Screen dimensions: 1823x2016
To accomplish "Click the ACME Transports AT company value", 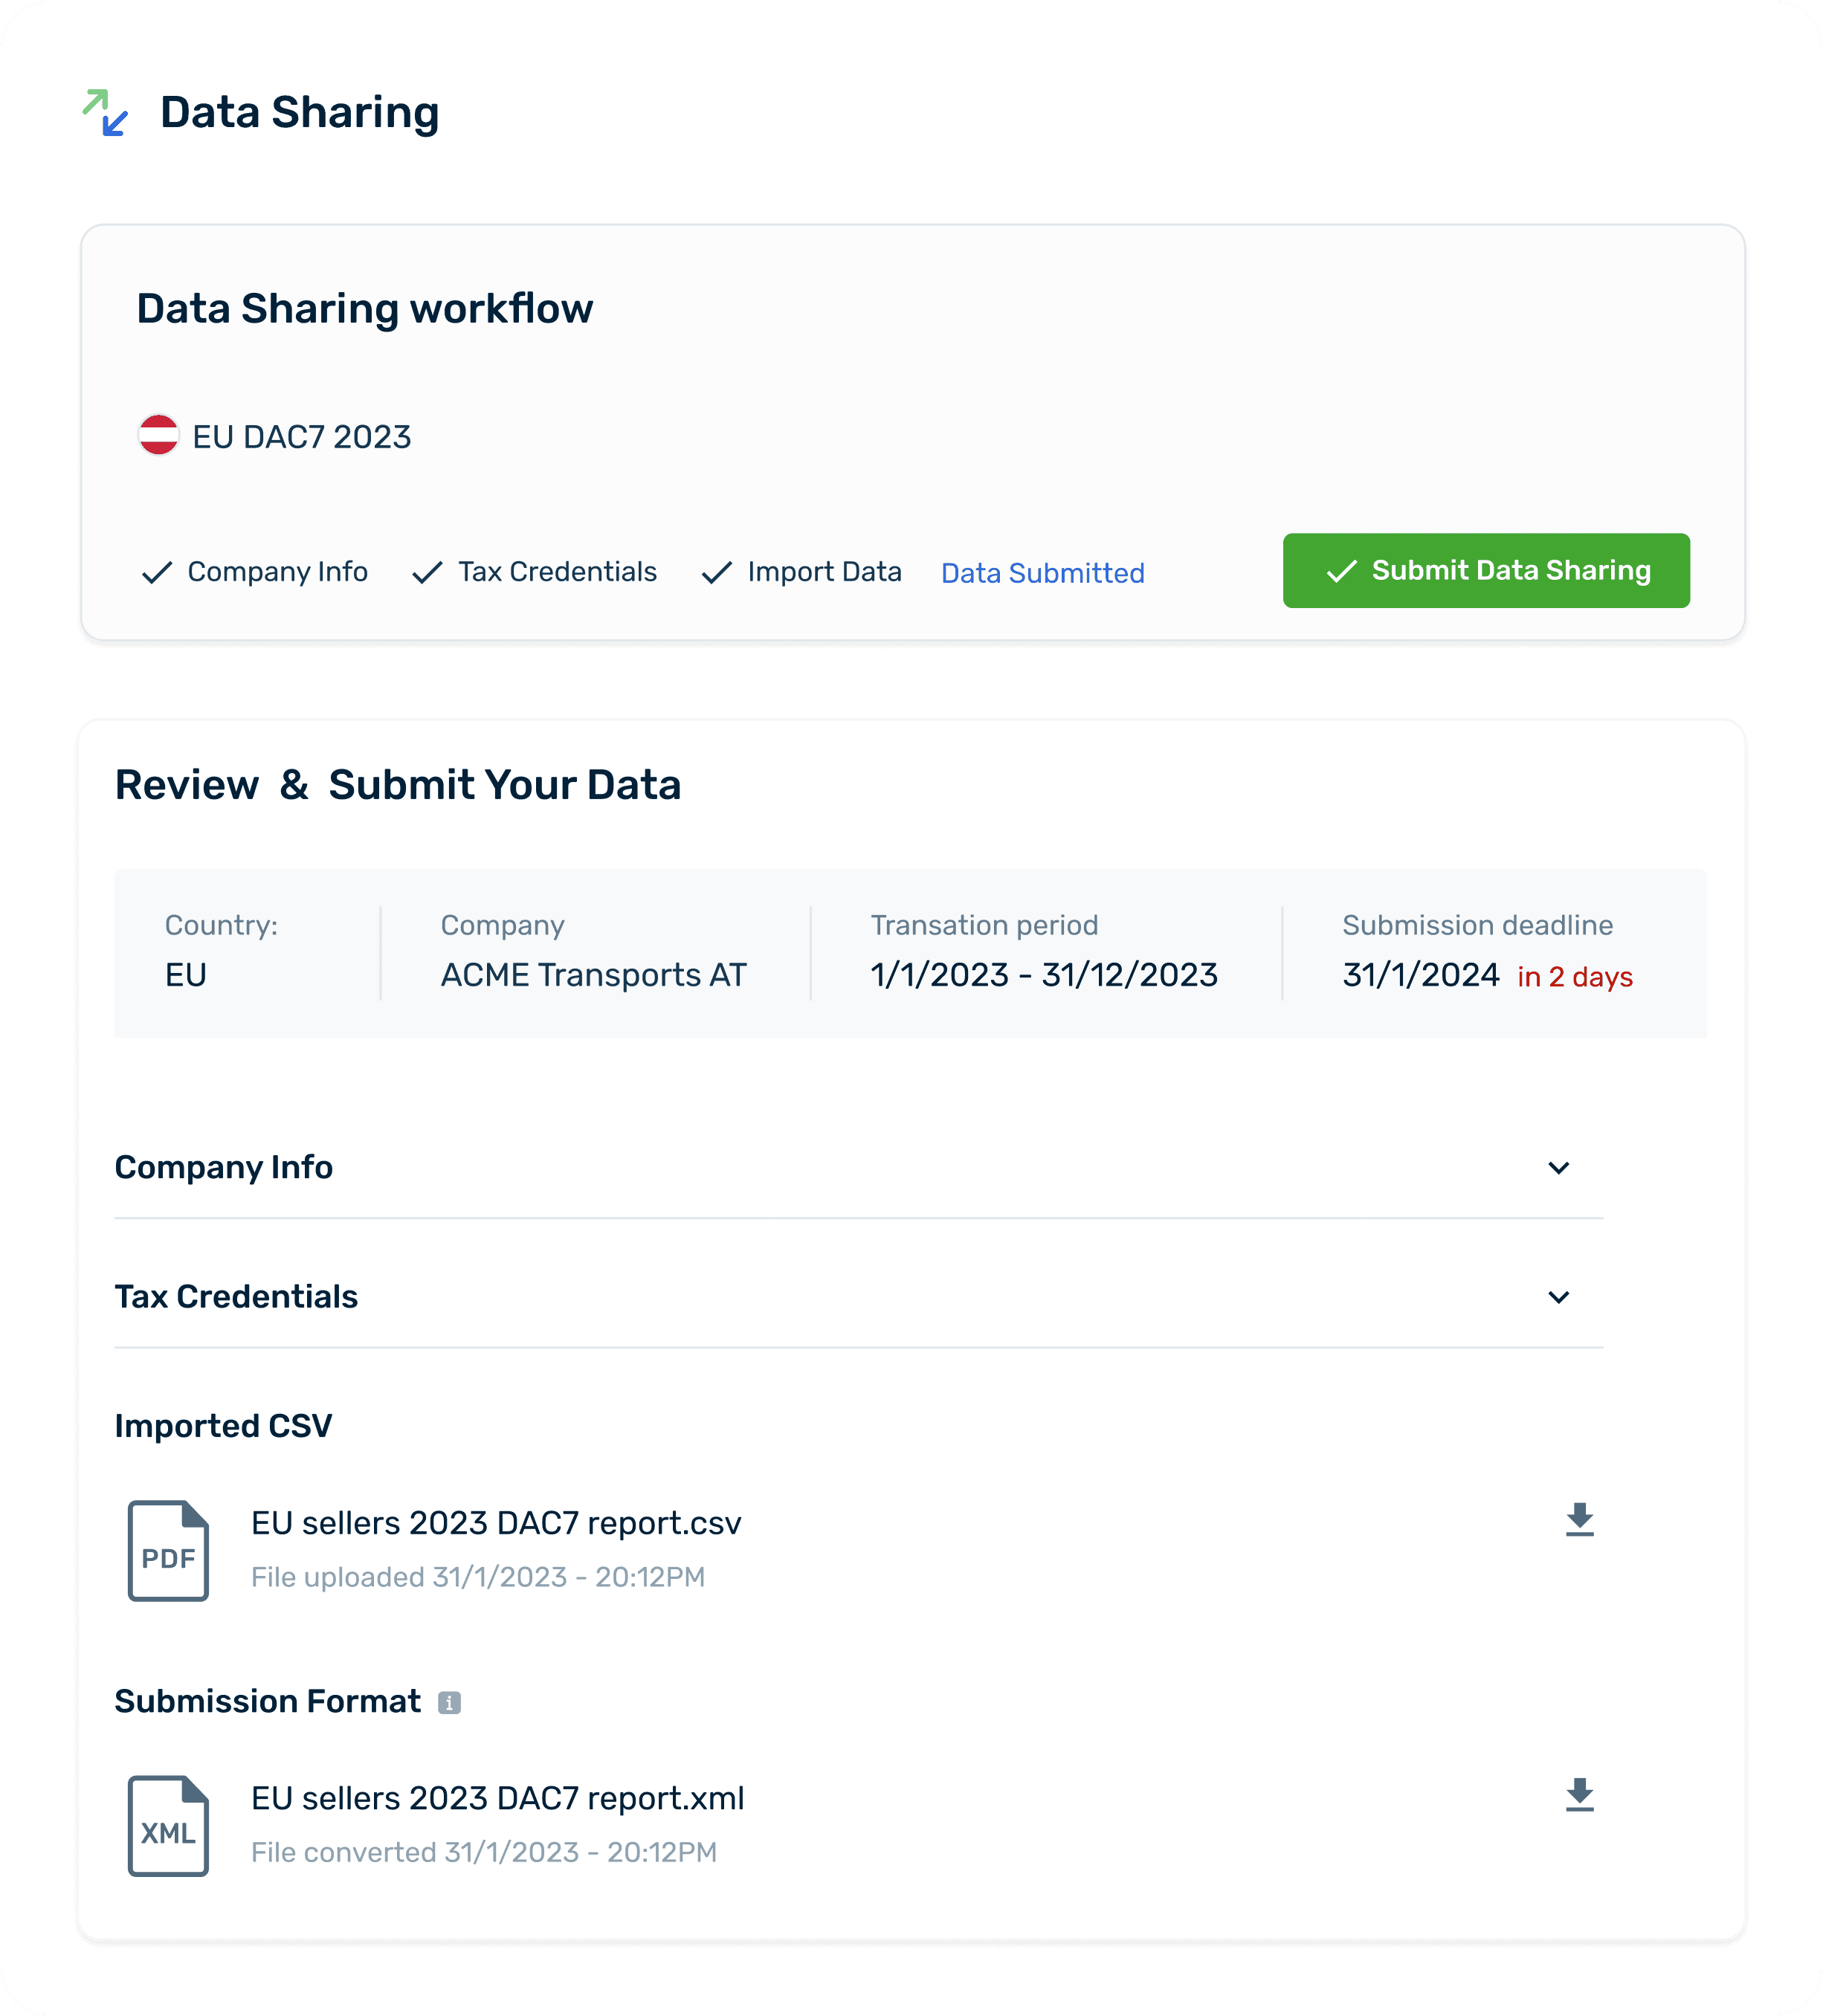I will click(593, 974).
